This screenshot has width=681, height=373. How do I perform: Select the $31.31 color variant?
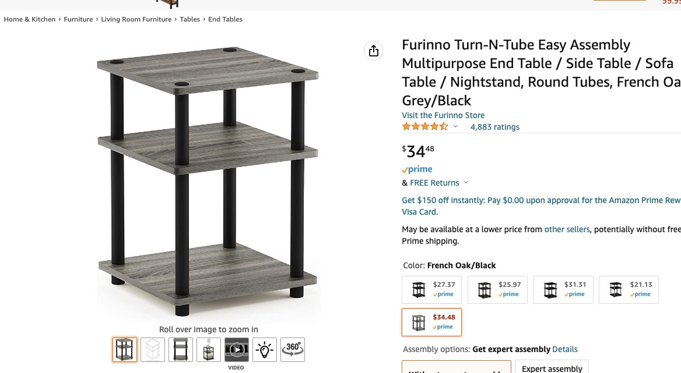click(563, 290)
